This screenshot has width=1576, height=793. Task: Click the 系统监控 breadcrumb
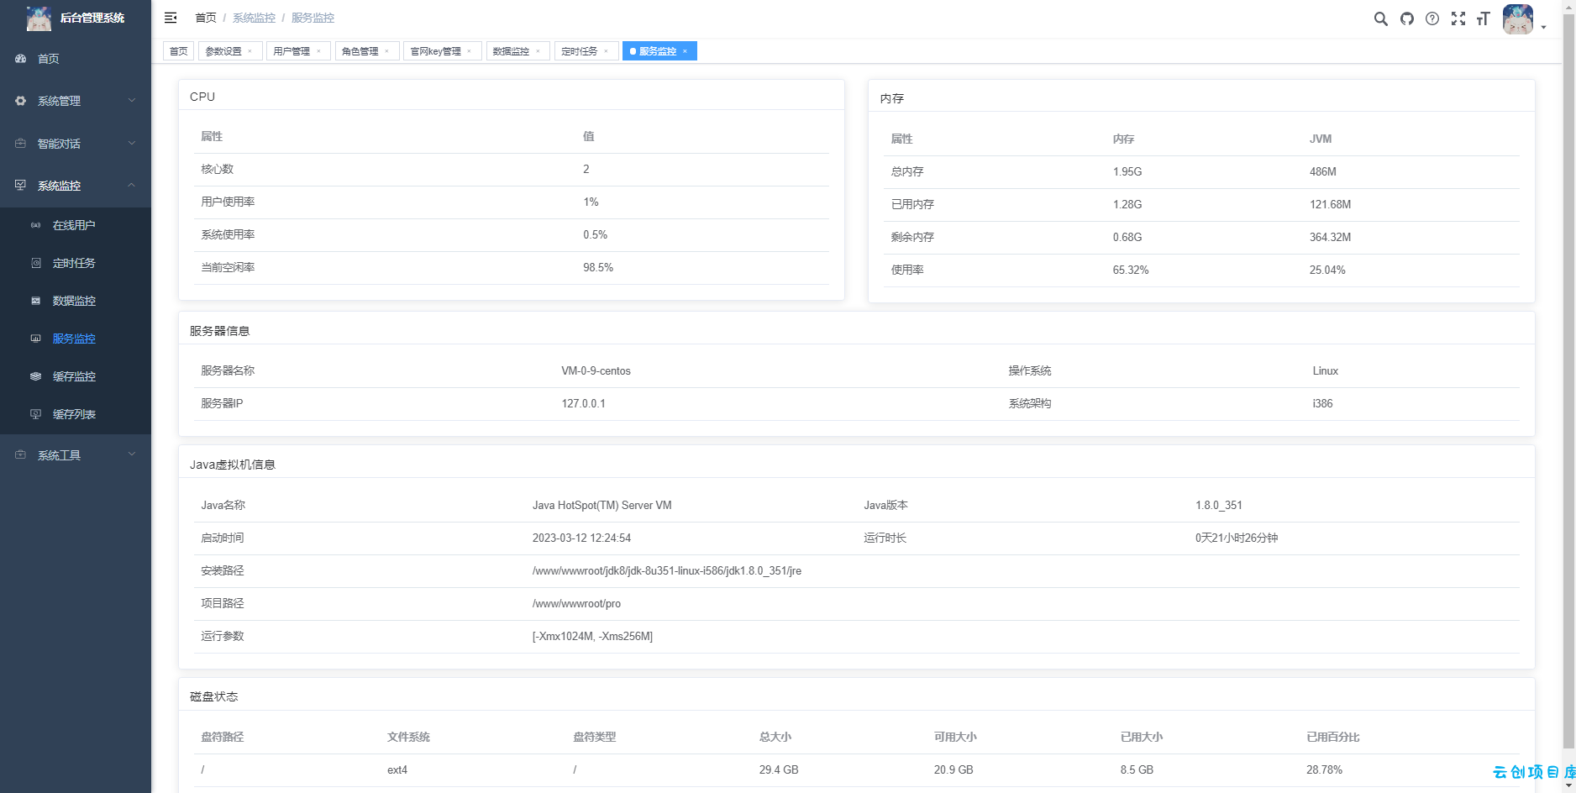pyautogui.click(x=254, y=18)
